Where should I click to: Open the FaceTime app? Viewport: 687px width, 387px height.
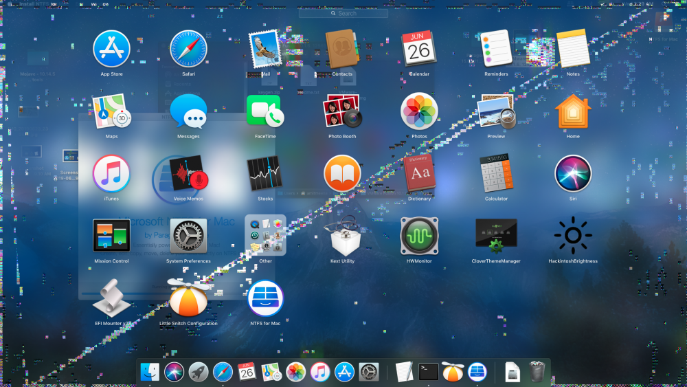265,111
